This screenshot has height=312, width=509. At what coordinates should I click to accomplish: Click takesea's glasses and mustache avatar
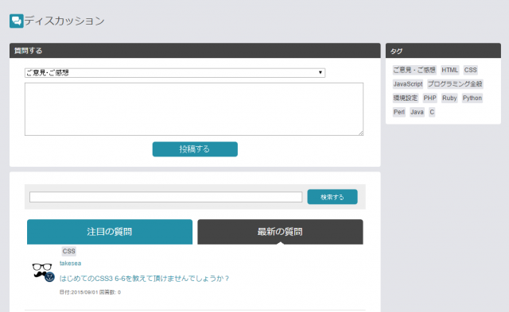click(x=43, y=272)
